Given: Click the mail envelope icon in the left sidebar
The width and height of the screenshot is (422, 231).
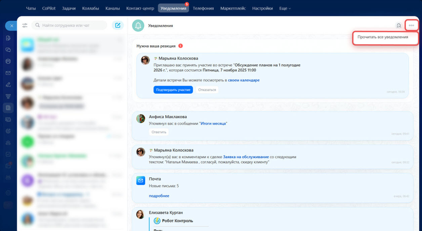Looking at the screenshot, I should tap(8, 73).
